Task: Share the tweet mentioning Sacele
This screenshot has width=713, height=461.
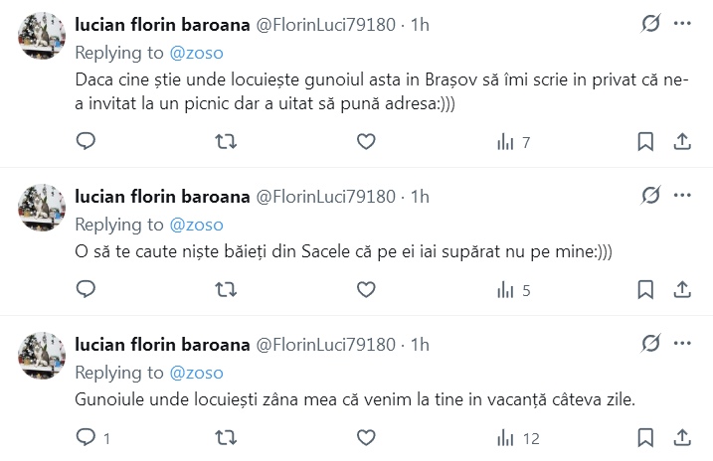Action: tap(683, 290)
